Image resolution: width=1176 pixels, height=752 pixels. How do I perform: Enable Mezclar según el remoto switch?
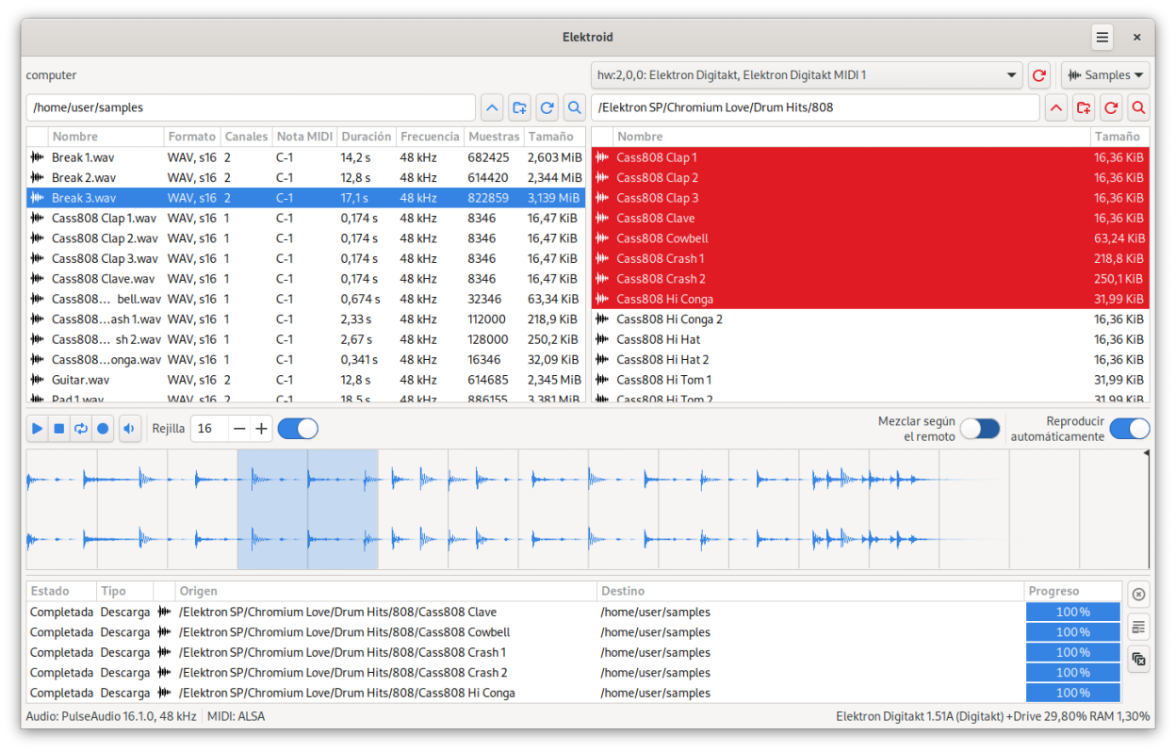point(980,429)
